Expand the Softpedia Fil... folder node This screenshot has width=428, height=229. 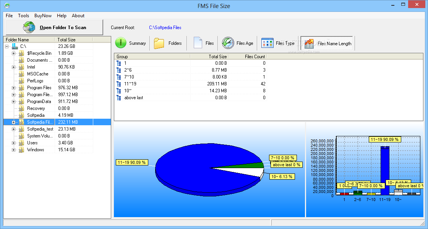pyautogui.click(x=13, y=122)
